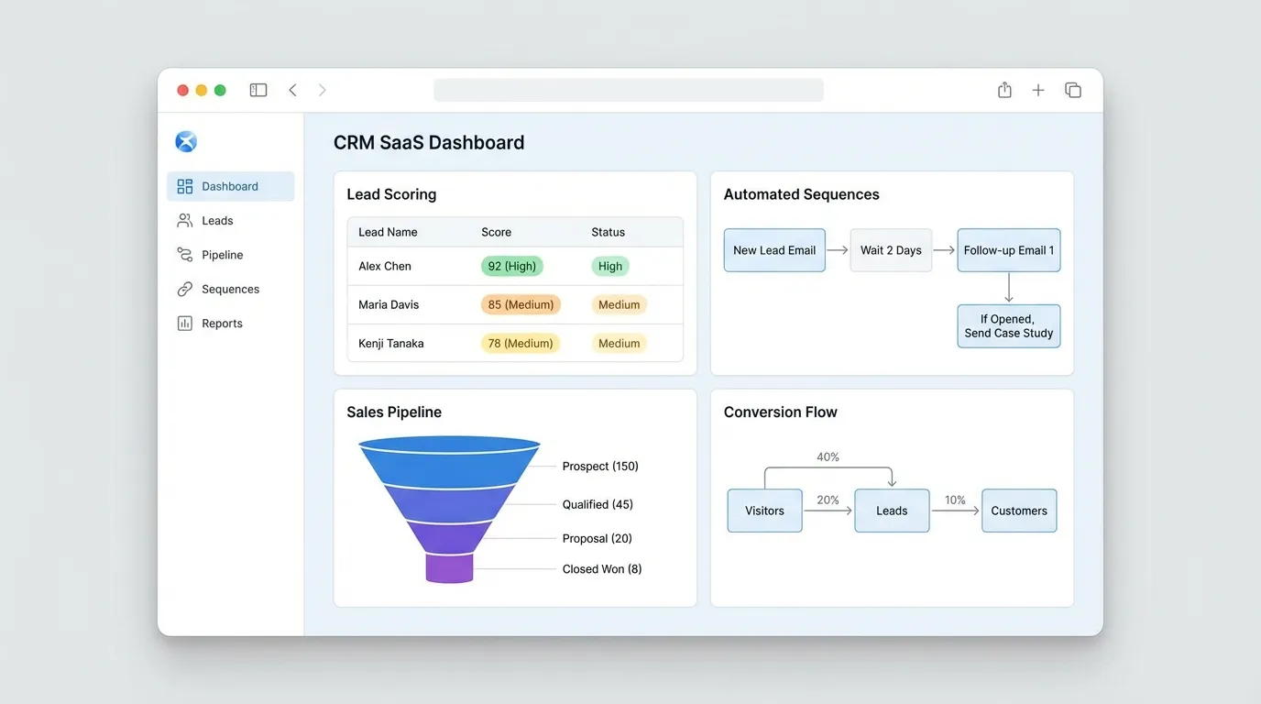Show tab overview in browser toolbar
This screenshot has width=1261, height=704.
[1073, 90]
